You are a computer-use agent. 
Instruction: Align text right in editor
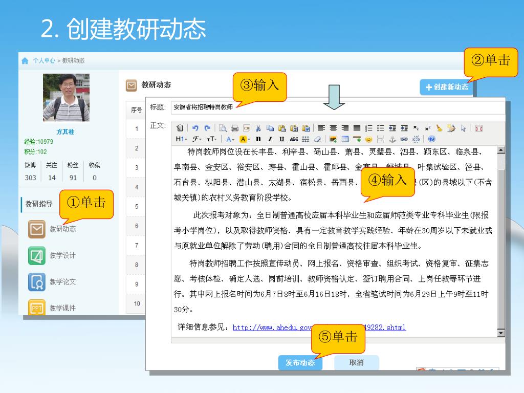coord(345,128)
